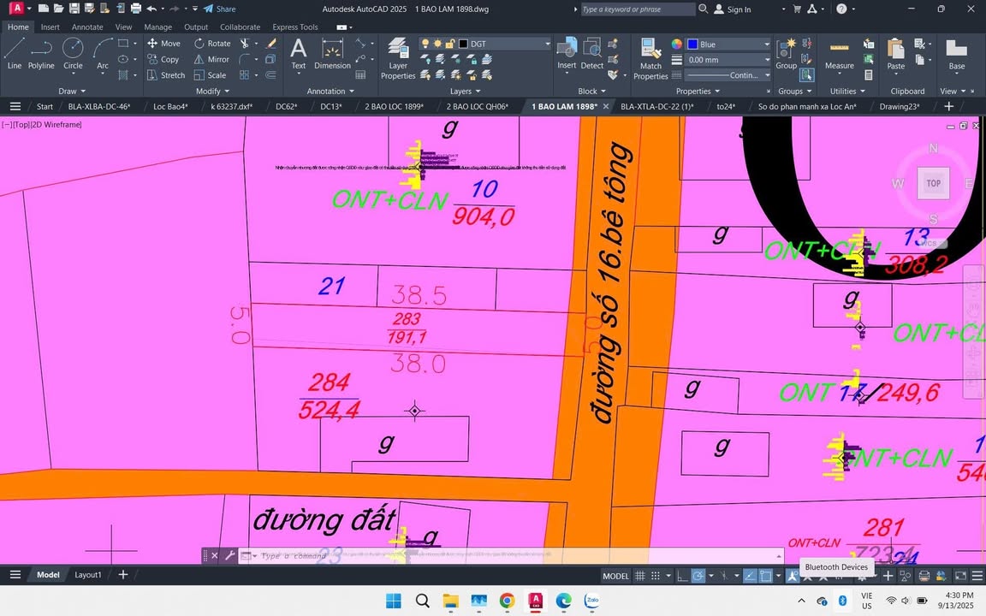Toggle the grid display in status bar
Screen dimensions: 986x616
point(639,576)
